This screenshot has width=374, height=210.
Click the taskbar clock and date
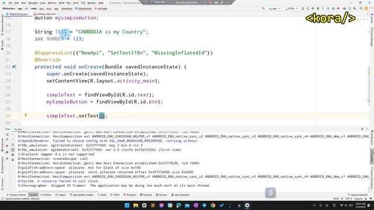360,205
